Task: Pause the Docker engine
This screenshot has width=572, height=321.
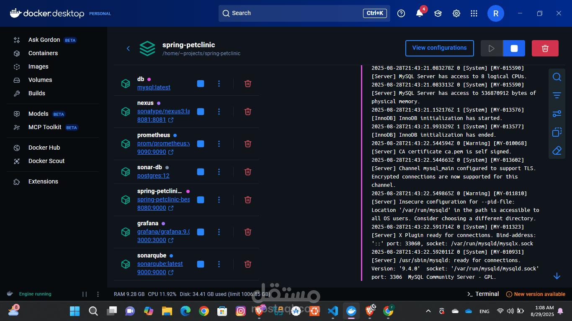Action: tap(85, 294)
